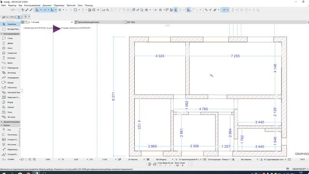Image resolution: width=309 pixels, height=174 pixels.
Task: Select the Крыша (Roof) tool
Action: click(x=10, y=83)
